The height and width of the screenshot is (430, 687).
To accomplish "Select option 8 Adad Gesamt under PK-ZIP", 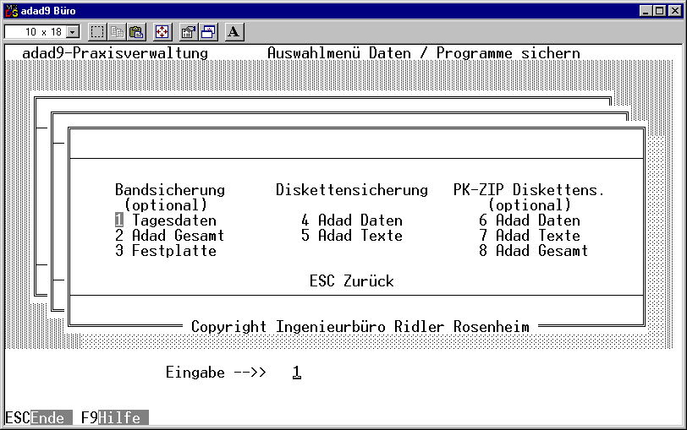I will click(533, 251).
